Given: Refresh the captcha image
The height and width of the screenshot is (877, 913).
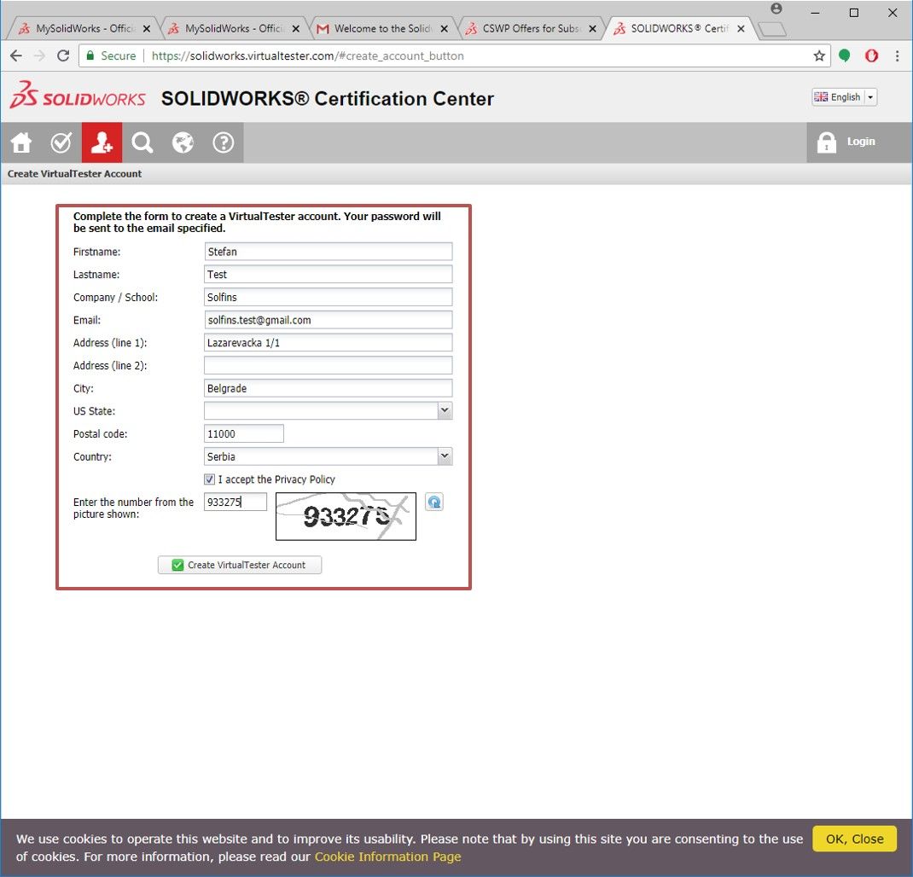Looking at the screenshot, I should [433, 502].
